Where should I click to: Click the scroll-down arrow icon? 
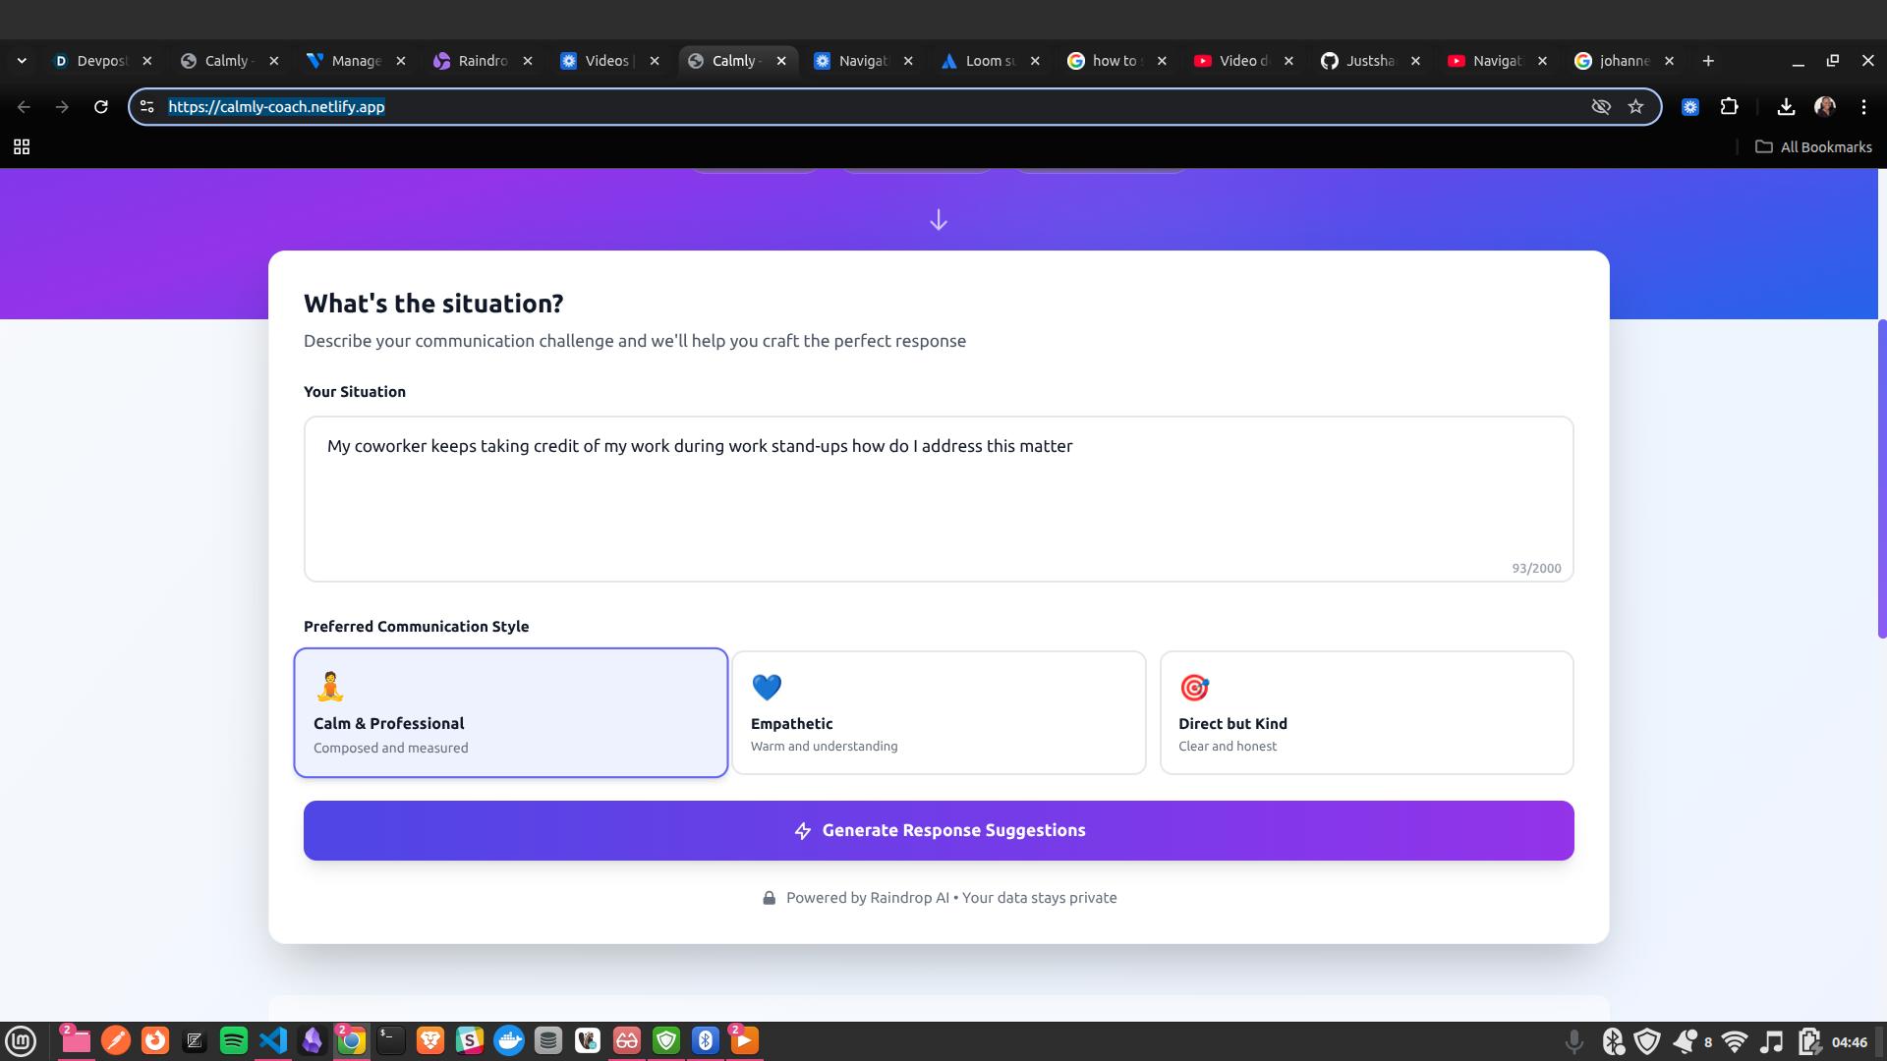click(938, 220)
